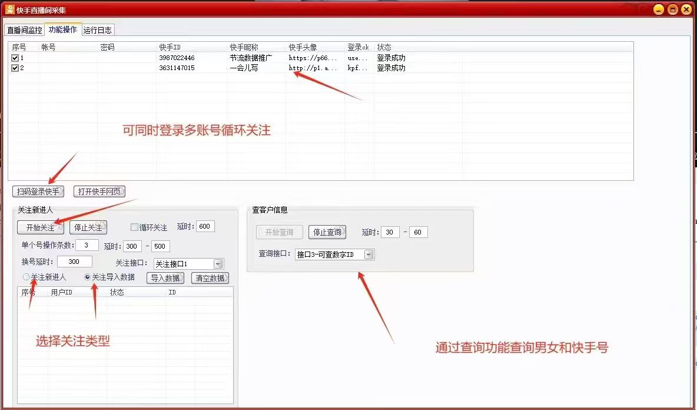Viewport: 697px width, 410px height.
Task: Enable the 循环关注 checkbox
Action: point(133,227)
